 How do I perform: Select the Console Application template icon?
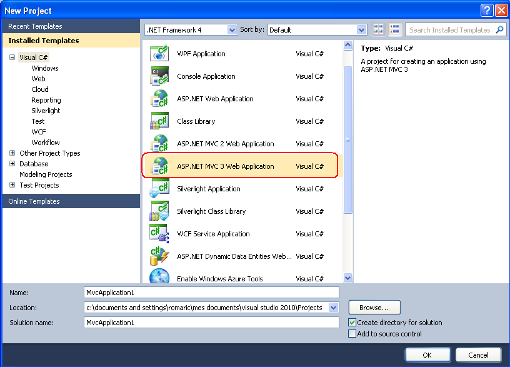159,76
